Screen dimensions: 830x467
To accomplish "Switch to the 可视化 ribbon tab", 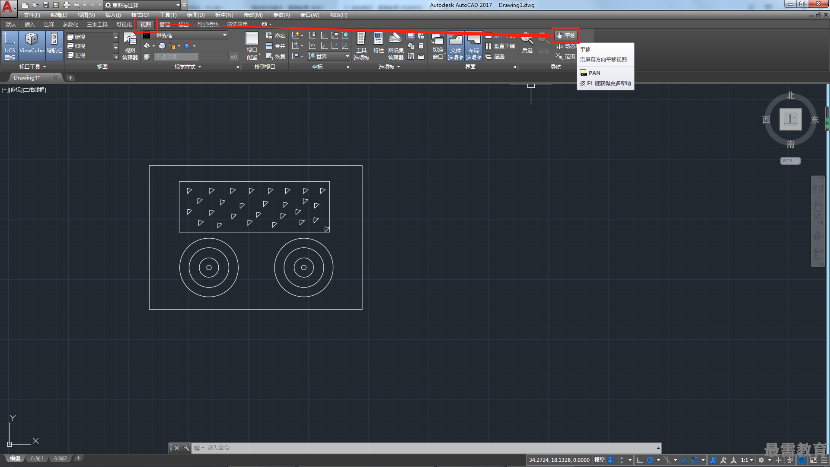I will click(124, 24).
